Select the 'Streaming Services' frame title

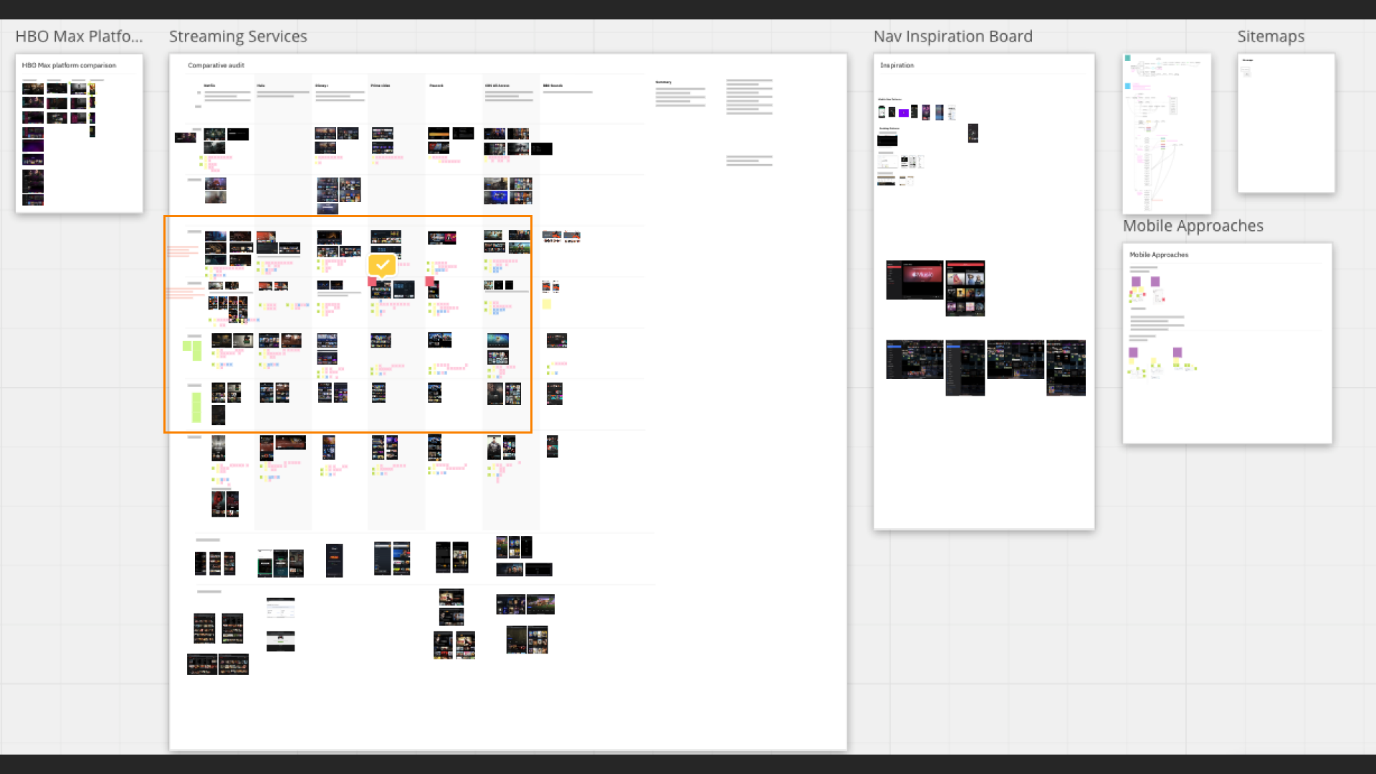tap(238, 37)
